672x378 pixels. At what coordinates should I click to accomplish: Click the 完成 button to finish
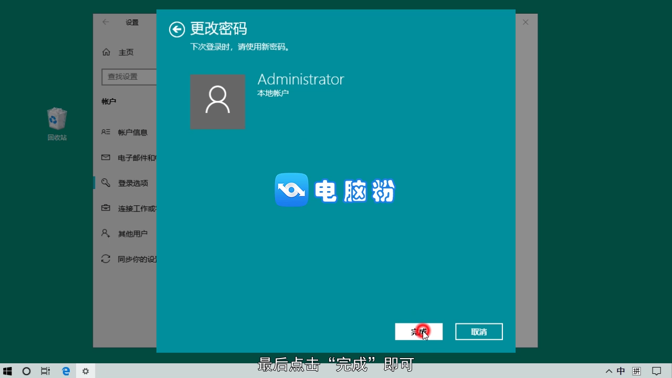pos(418,331)
